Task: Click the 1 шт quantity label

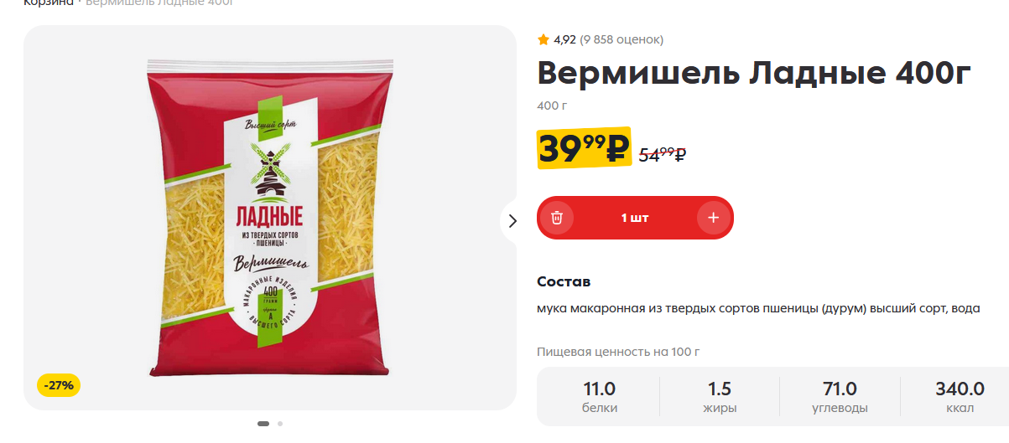Action: click(635, 218)
